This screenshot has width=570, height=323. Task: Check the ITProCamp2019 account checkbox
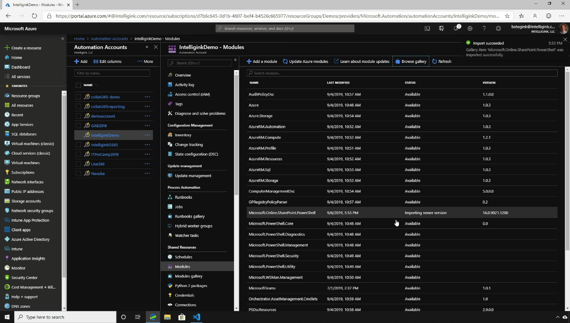tap(78, 154)
